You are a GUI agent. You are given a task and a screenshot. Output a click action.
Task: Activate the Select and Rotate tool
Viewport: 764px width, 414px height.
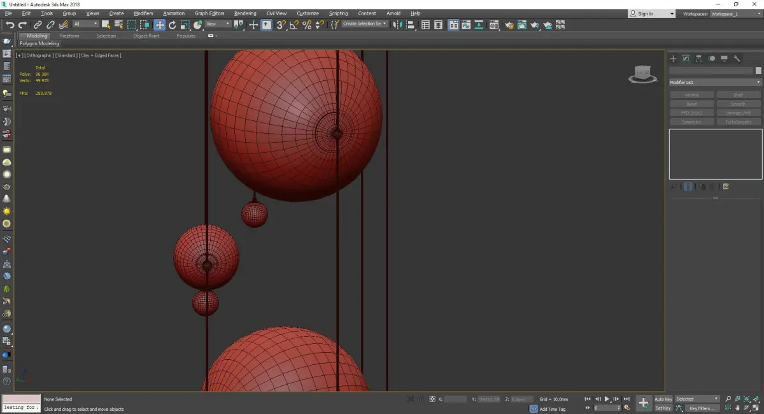click(172, 25)
